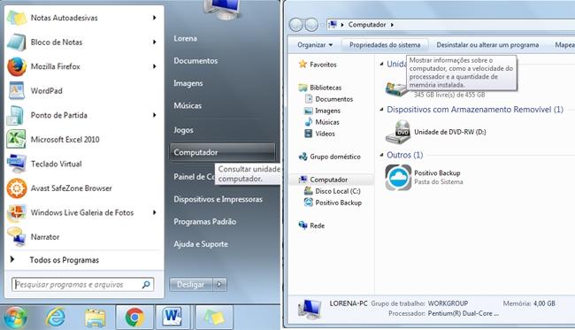Open Dispositivos e Impressoras
The height and width of the screenshot is (330, 575).
point(218,199)
